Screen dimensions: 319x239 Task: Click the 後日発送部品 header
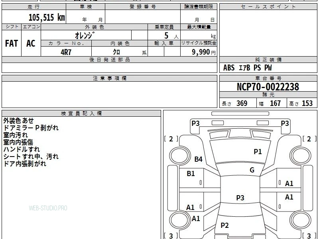pos(109,59)
